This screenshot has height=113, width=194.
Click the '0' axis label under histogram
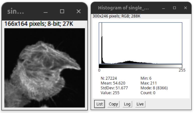(x=99, y=70)
